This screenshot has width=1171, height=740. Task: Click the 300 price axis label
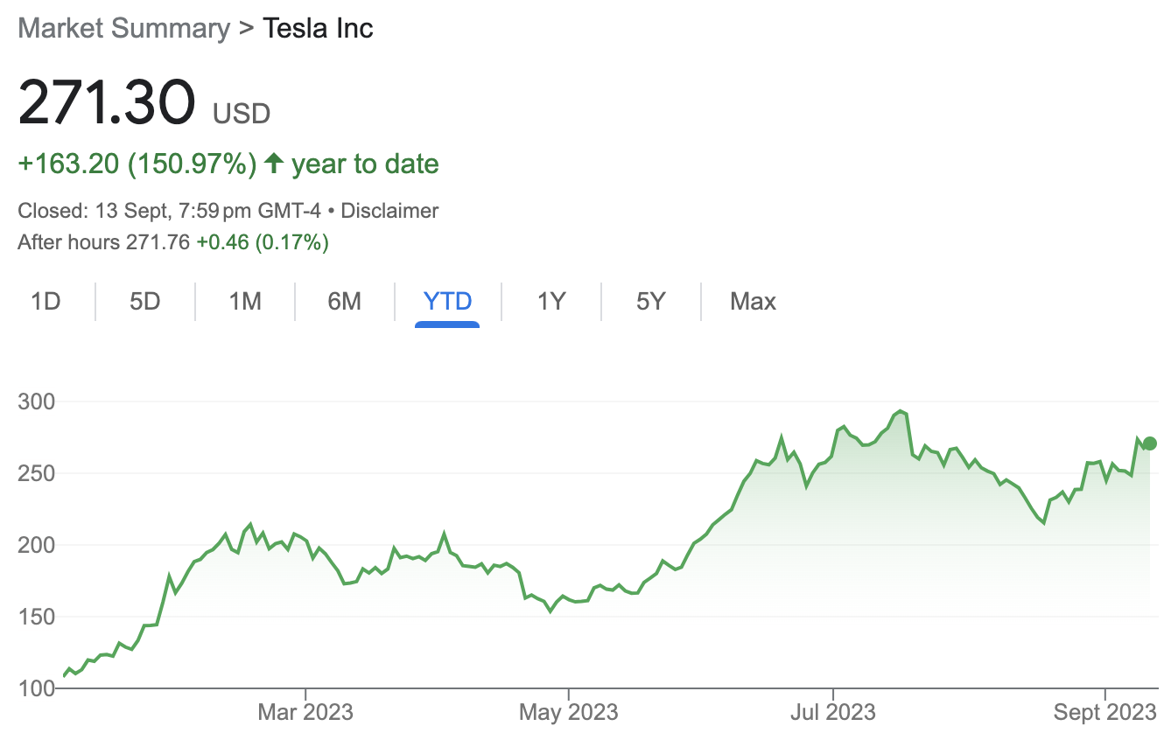pos(37,401)
